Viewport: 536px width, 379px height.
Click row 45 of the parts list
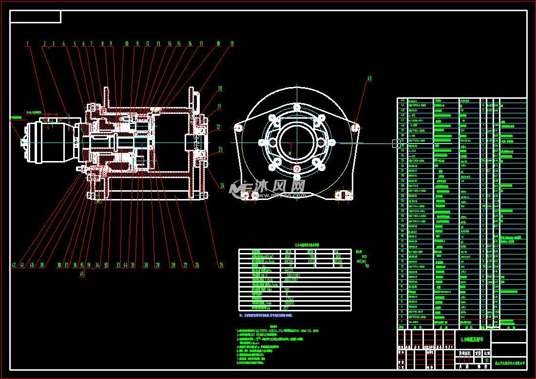[x=461, y=100]
